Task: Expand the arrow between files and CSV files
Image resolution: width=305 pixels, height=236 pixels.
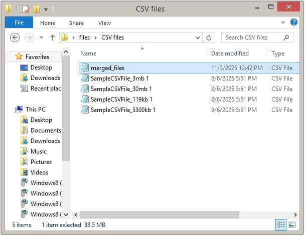Action: coord(96,37)
